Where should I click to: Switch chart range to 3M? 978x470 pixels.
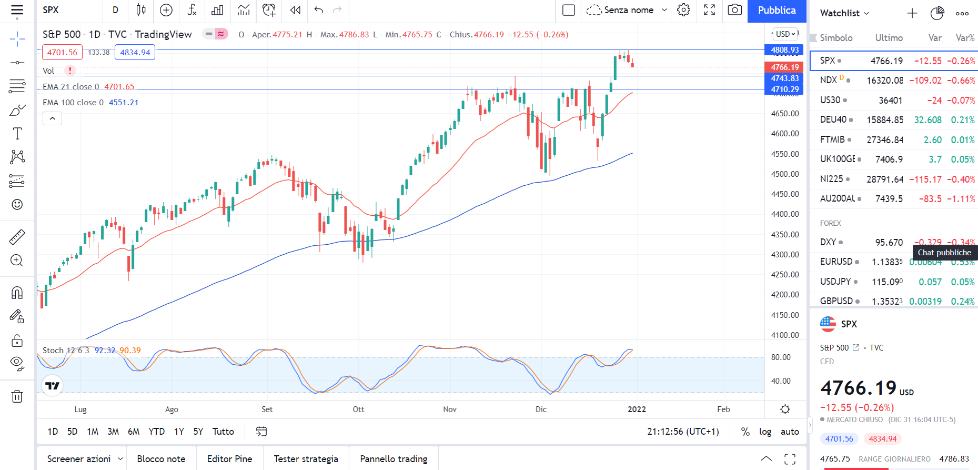click(x=113, y=432)
